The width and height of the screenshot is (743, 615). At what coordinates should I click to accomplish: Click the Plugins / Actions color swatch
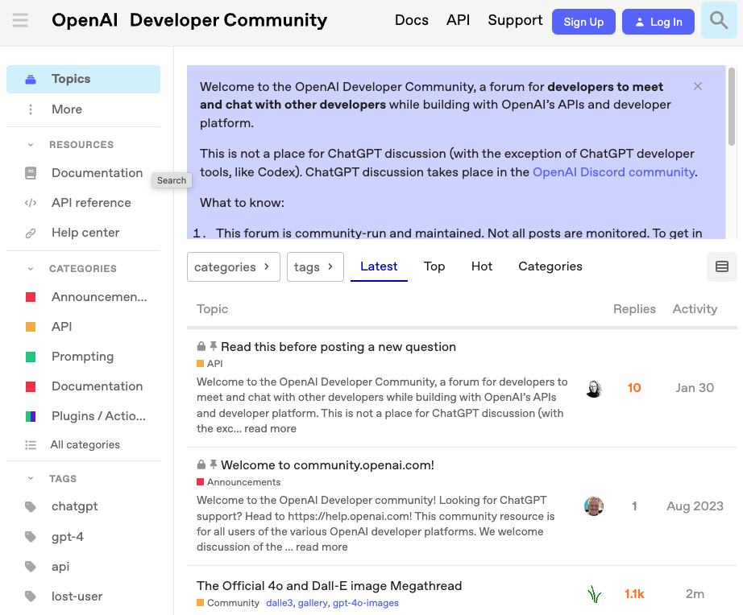pos(31,417)
